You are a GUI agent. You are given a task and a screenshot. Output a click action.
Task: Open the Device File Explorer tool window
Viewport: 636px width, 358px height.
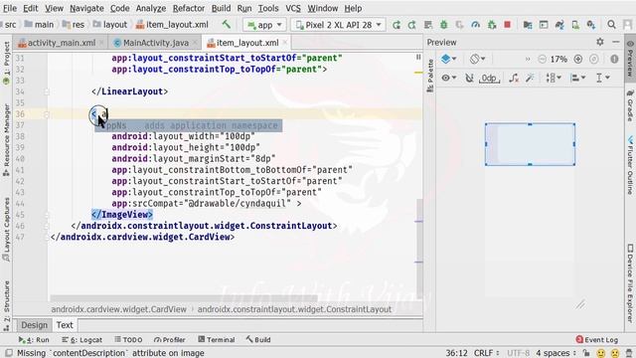(x=630, y=283)
